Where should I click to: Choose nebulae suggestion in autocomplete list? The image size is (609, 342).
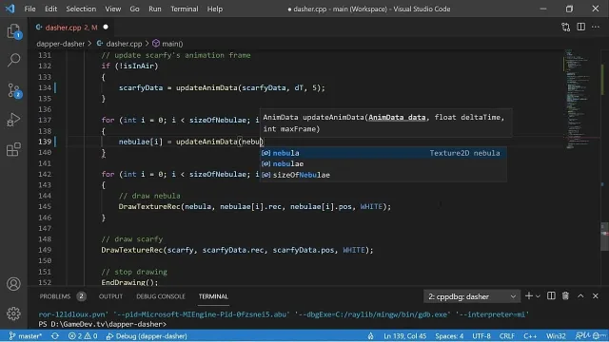(x=383, y=163)
